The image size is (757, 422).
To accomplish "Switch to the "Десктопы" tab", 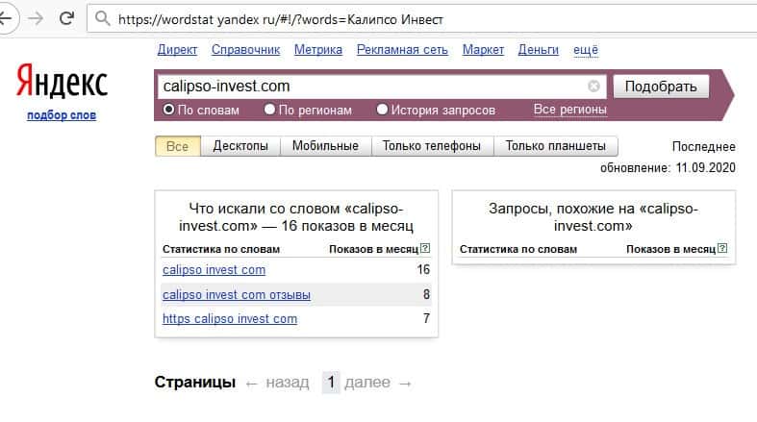I will [x=240, y=146].
